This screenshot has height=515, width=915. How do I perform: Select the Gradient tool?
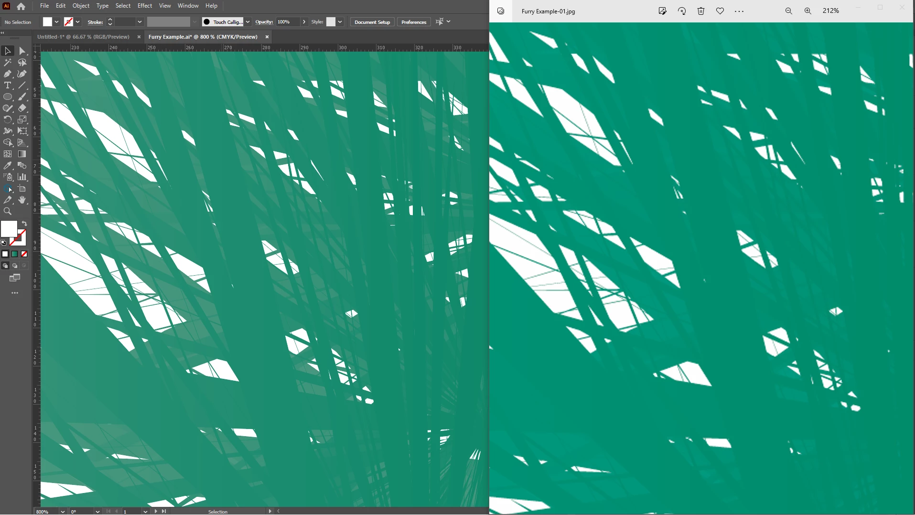[22, 154]
